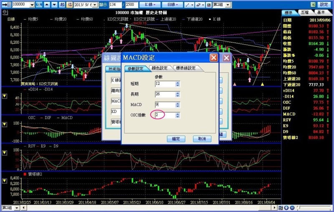334x212 pixels.
Task: Click the zoom-in plus icon at bottom right
Action: 286,208
